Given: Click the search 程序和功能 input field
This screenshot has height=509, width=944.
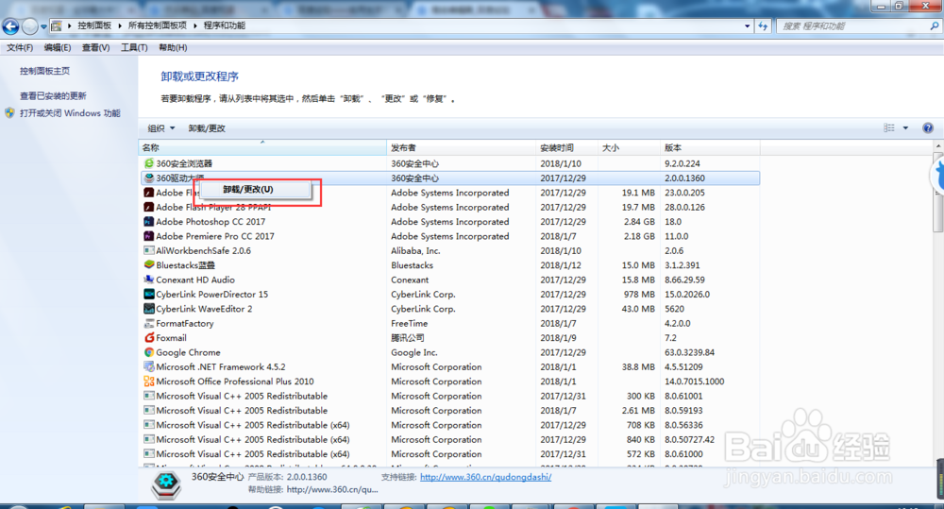Looking at the screenshot, I should (x=851, y=25).
